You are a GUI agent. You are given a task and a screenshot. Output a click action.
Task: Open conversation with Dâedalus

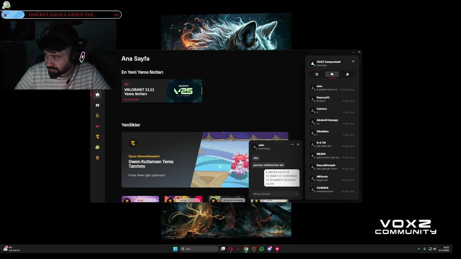point(332,133)
